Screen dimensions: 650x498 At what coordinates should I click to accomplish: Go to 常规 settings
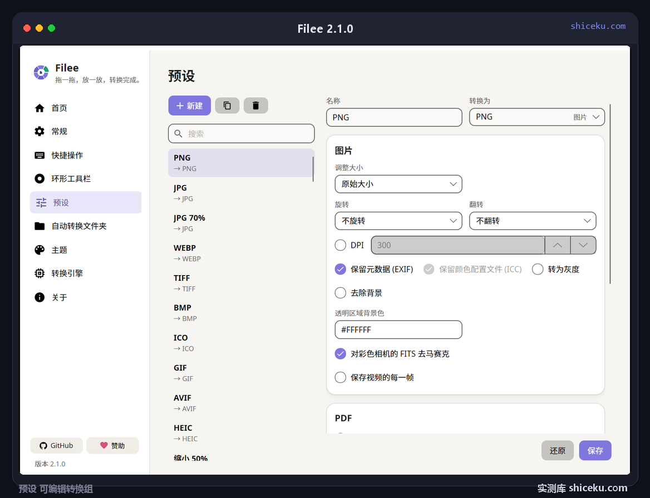(85, 131)
